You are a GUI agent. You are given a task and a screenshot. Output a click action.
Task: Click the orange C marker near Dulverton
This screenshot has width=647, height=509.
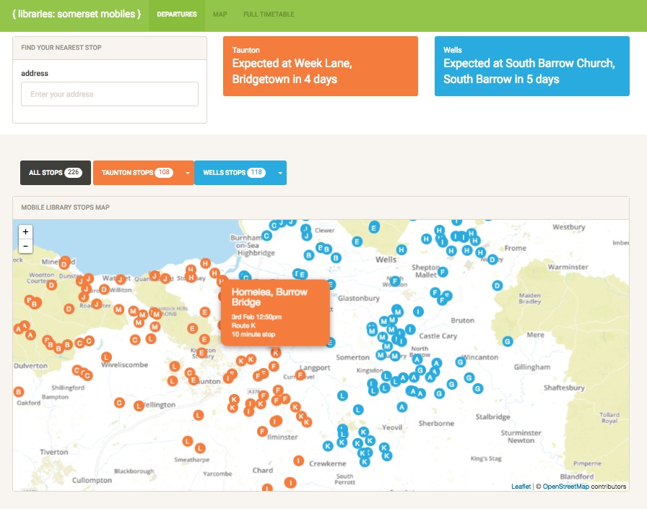[x=77, y=370]
